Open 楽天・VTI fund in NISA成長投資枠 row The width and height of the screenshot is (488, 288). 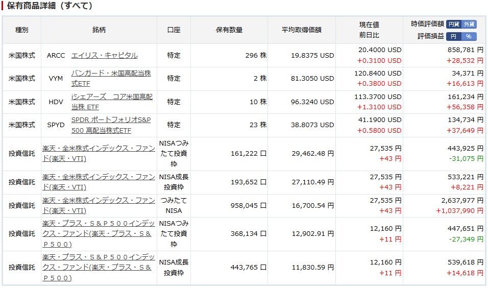[99, 182]
